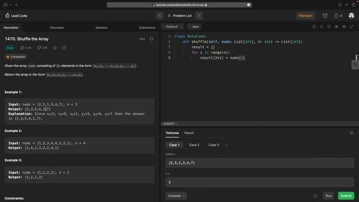Expand editor to fullscreen icon
The image size is (359, 202).
tap(352, 27)
